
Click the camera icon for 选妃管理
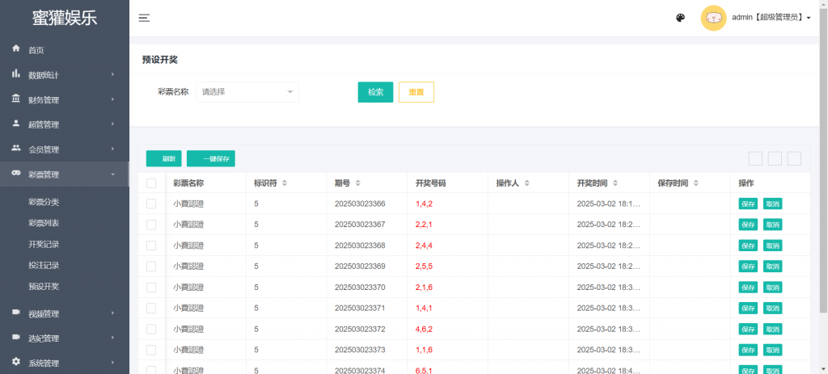pyautogui.click(x=16, y=338)
